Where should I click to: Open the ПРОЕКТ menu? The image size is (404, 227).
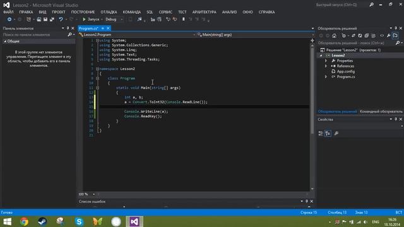point(59,12)
